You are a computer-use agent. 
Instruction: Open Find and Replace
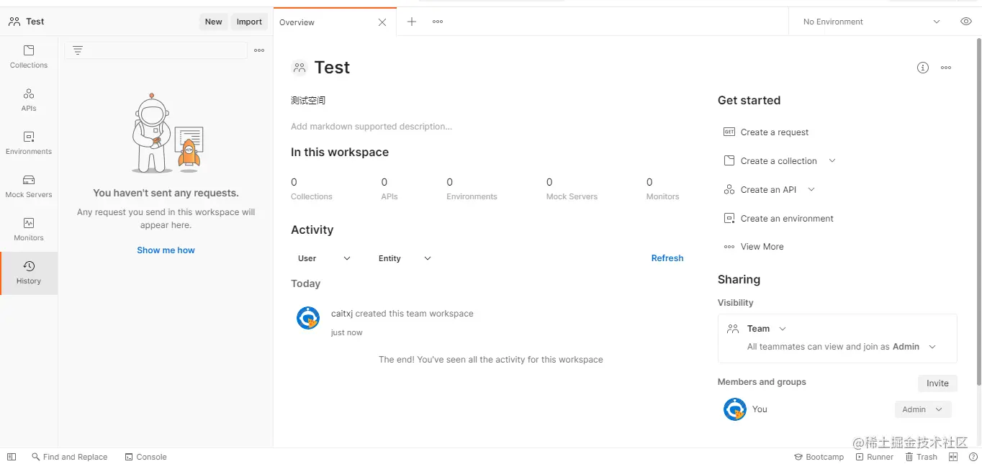(x=70, y=457)
